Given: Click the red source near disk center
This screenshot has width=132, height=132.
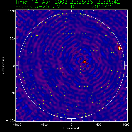Looking at the screenshot, I should [84, 62].
